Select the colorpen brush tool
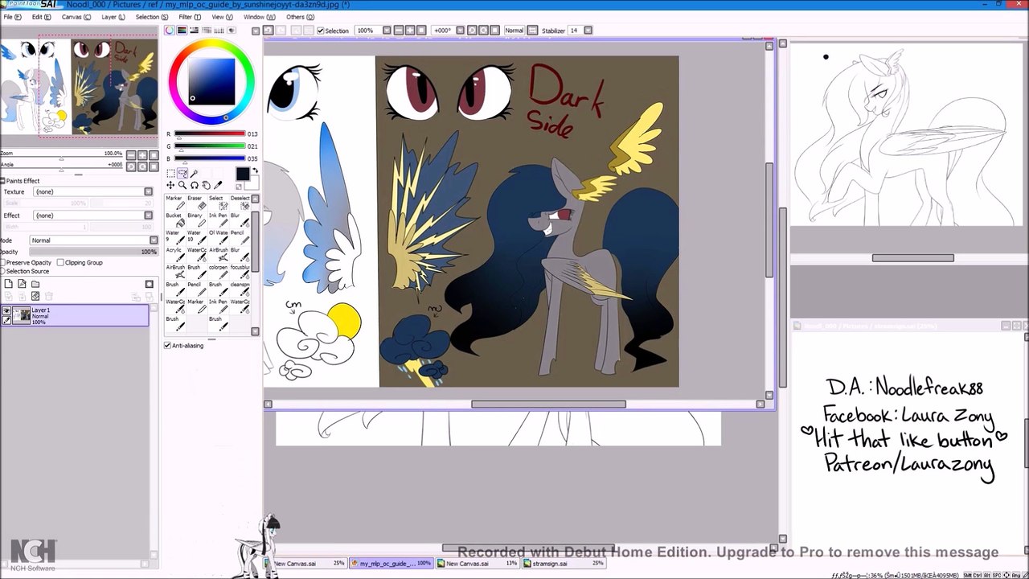Screen dimensions: 1029x579 pos(219,273)
